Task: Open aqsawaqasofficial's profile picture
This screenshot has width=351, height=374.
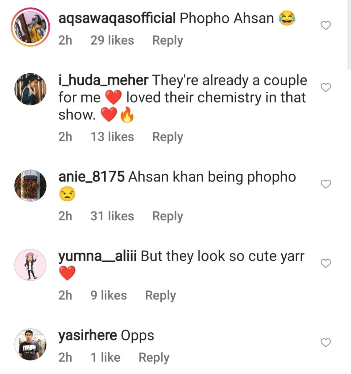Action: click(x=30, y=27)
